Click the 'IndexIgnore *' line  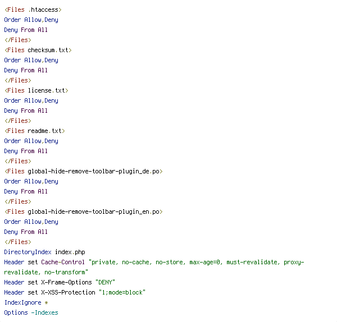tap(26, 303)
